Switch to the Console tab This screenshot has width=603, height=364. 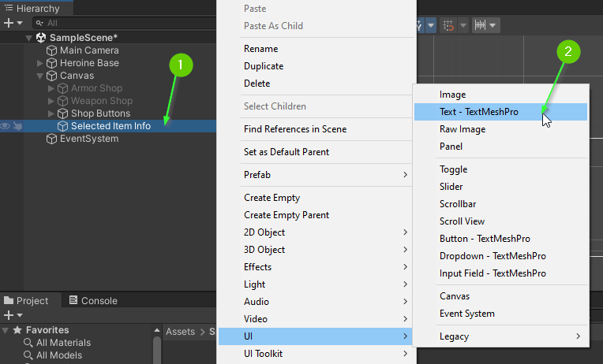pyautogui.click(x=93, y=301)
